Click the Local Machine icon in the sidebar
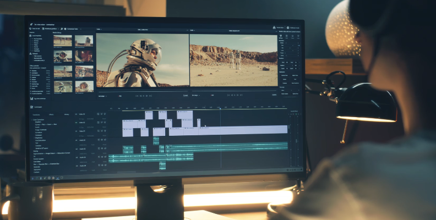The height and width of the screenshot is (220, 436). 31,35
